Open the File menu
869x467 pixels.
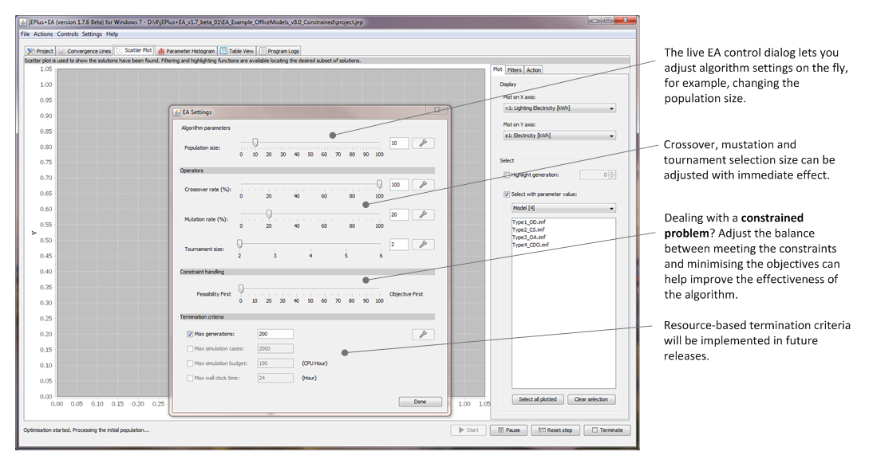(26, 34)
